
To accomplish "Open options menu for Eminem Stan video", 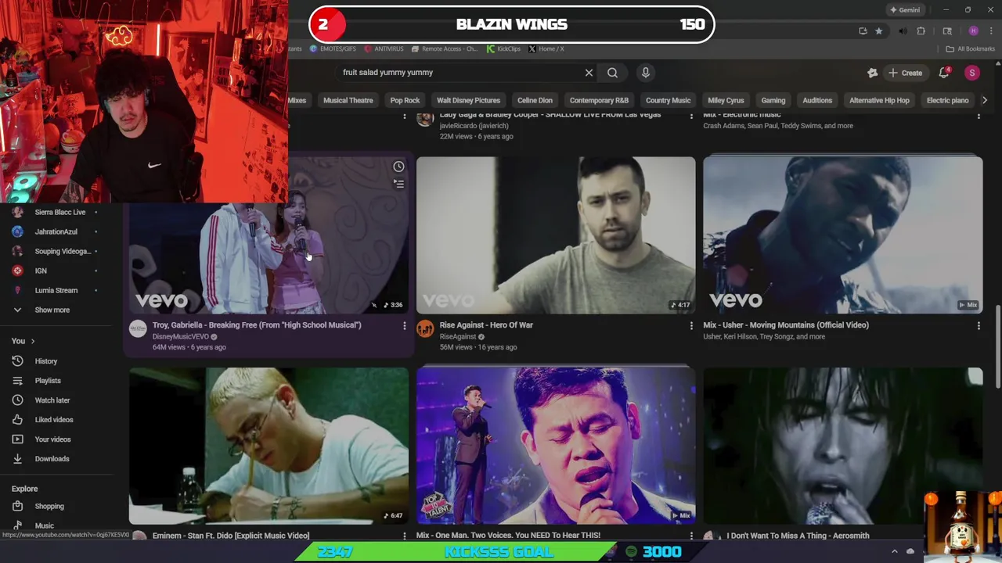I will coord(404,536).
